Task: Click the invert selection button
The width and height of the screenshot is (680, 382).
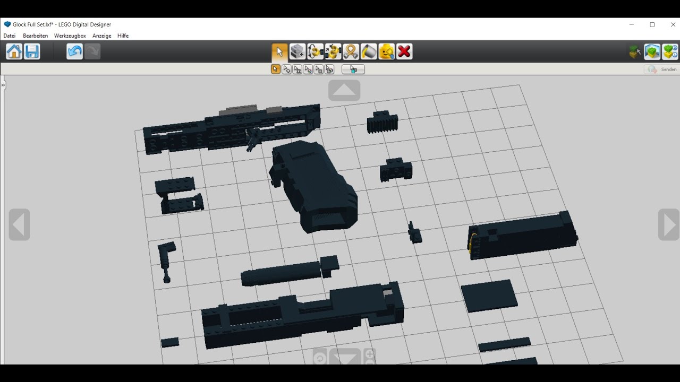Action: click(353, 69)
